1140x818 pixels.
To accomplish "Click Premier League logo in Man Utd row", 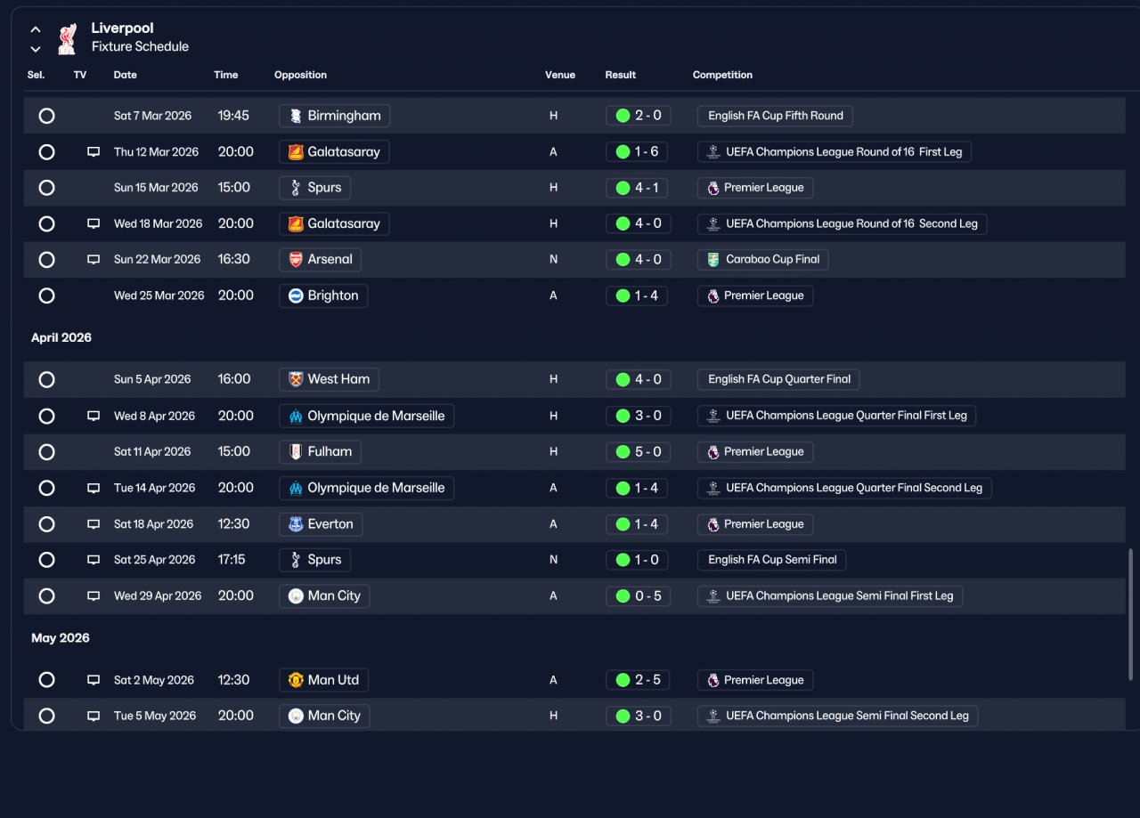I will click(x=712, y=680).
